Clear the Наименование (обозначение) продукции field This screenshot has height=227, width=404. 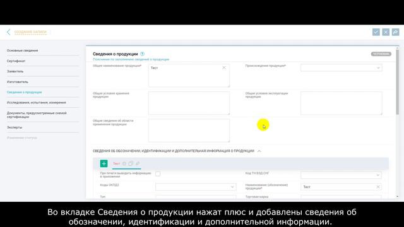click(378, 187)
